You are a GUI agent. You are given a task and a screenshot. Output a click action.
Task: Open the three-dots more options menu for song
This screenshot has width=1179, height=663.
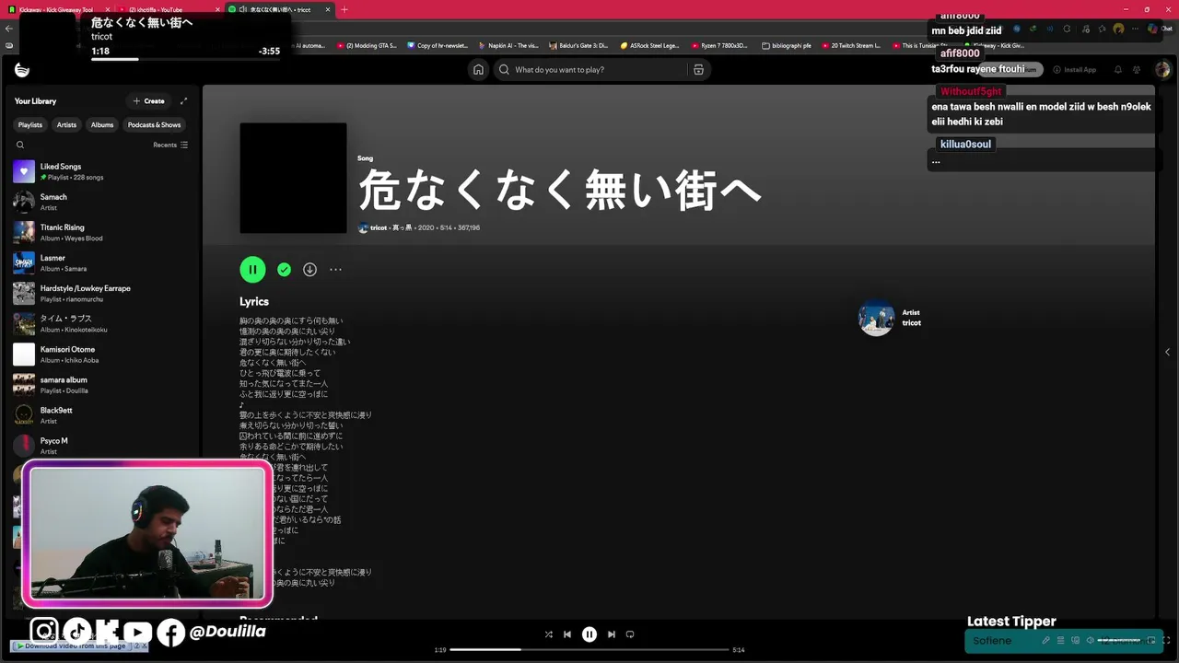click(x=335, y=270)
